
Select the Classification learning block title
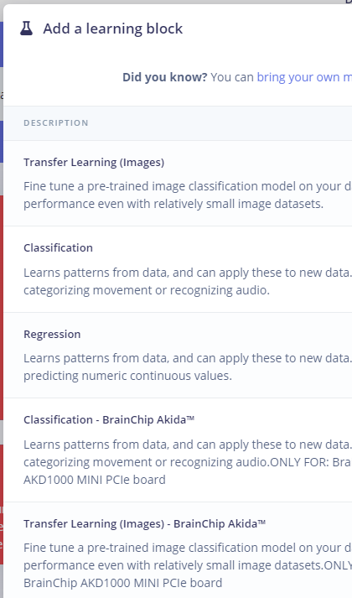(59, 248)
